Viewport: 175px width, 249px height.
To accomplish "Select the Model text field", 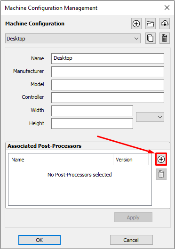I will (x=108, y=85).
